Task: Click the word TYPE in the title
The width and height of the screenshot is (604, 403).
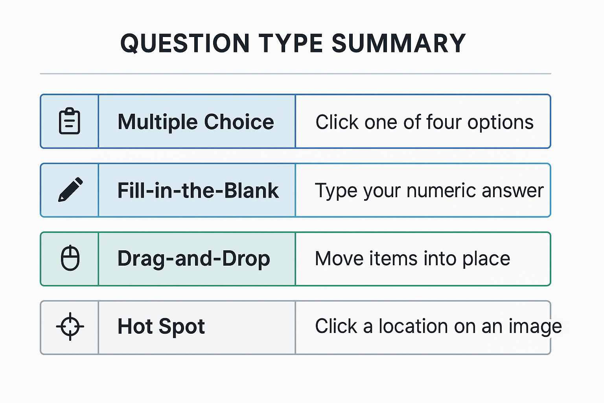Action: (291, 43)
